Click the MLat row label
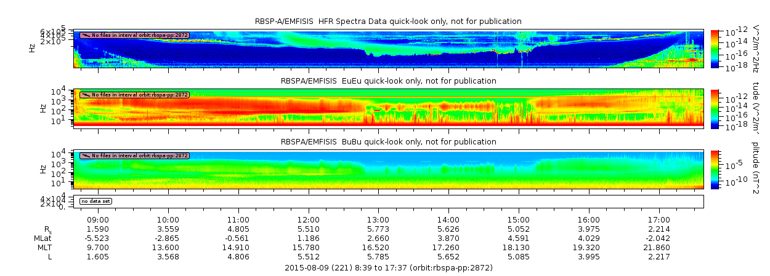 pos(43,238)
